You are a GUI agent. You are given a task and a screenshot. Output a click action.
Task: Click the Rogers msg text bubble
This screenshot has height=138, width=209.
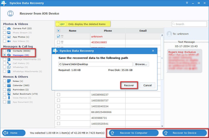point(185,61)
